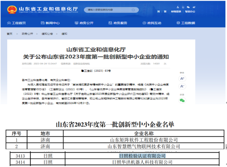Click the 序号 column header
The height and width of the screenshot is (167, 227).
point(17,133)
